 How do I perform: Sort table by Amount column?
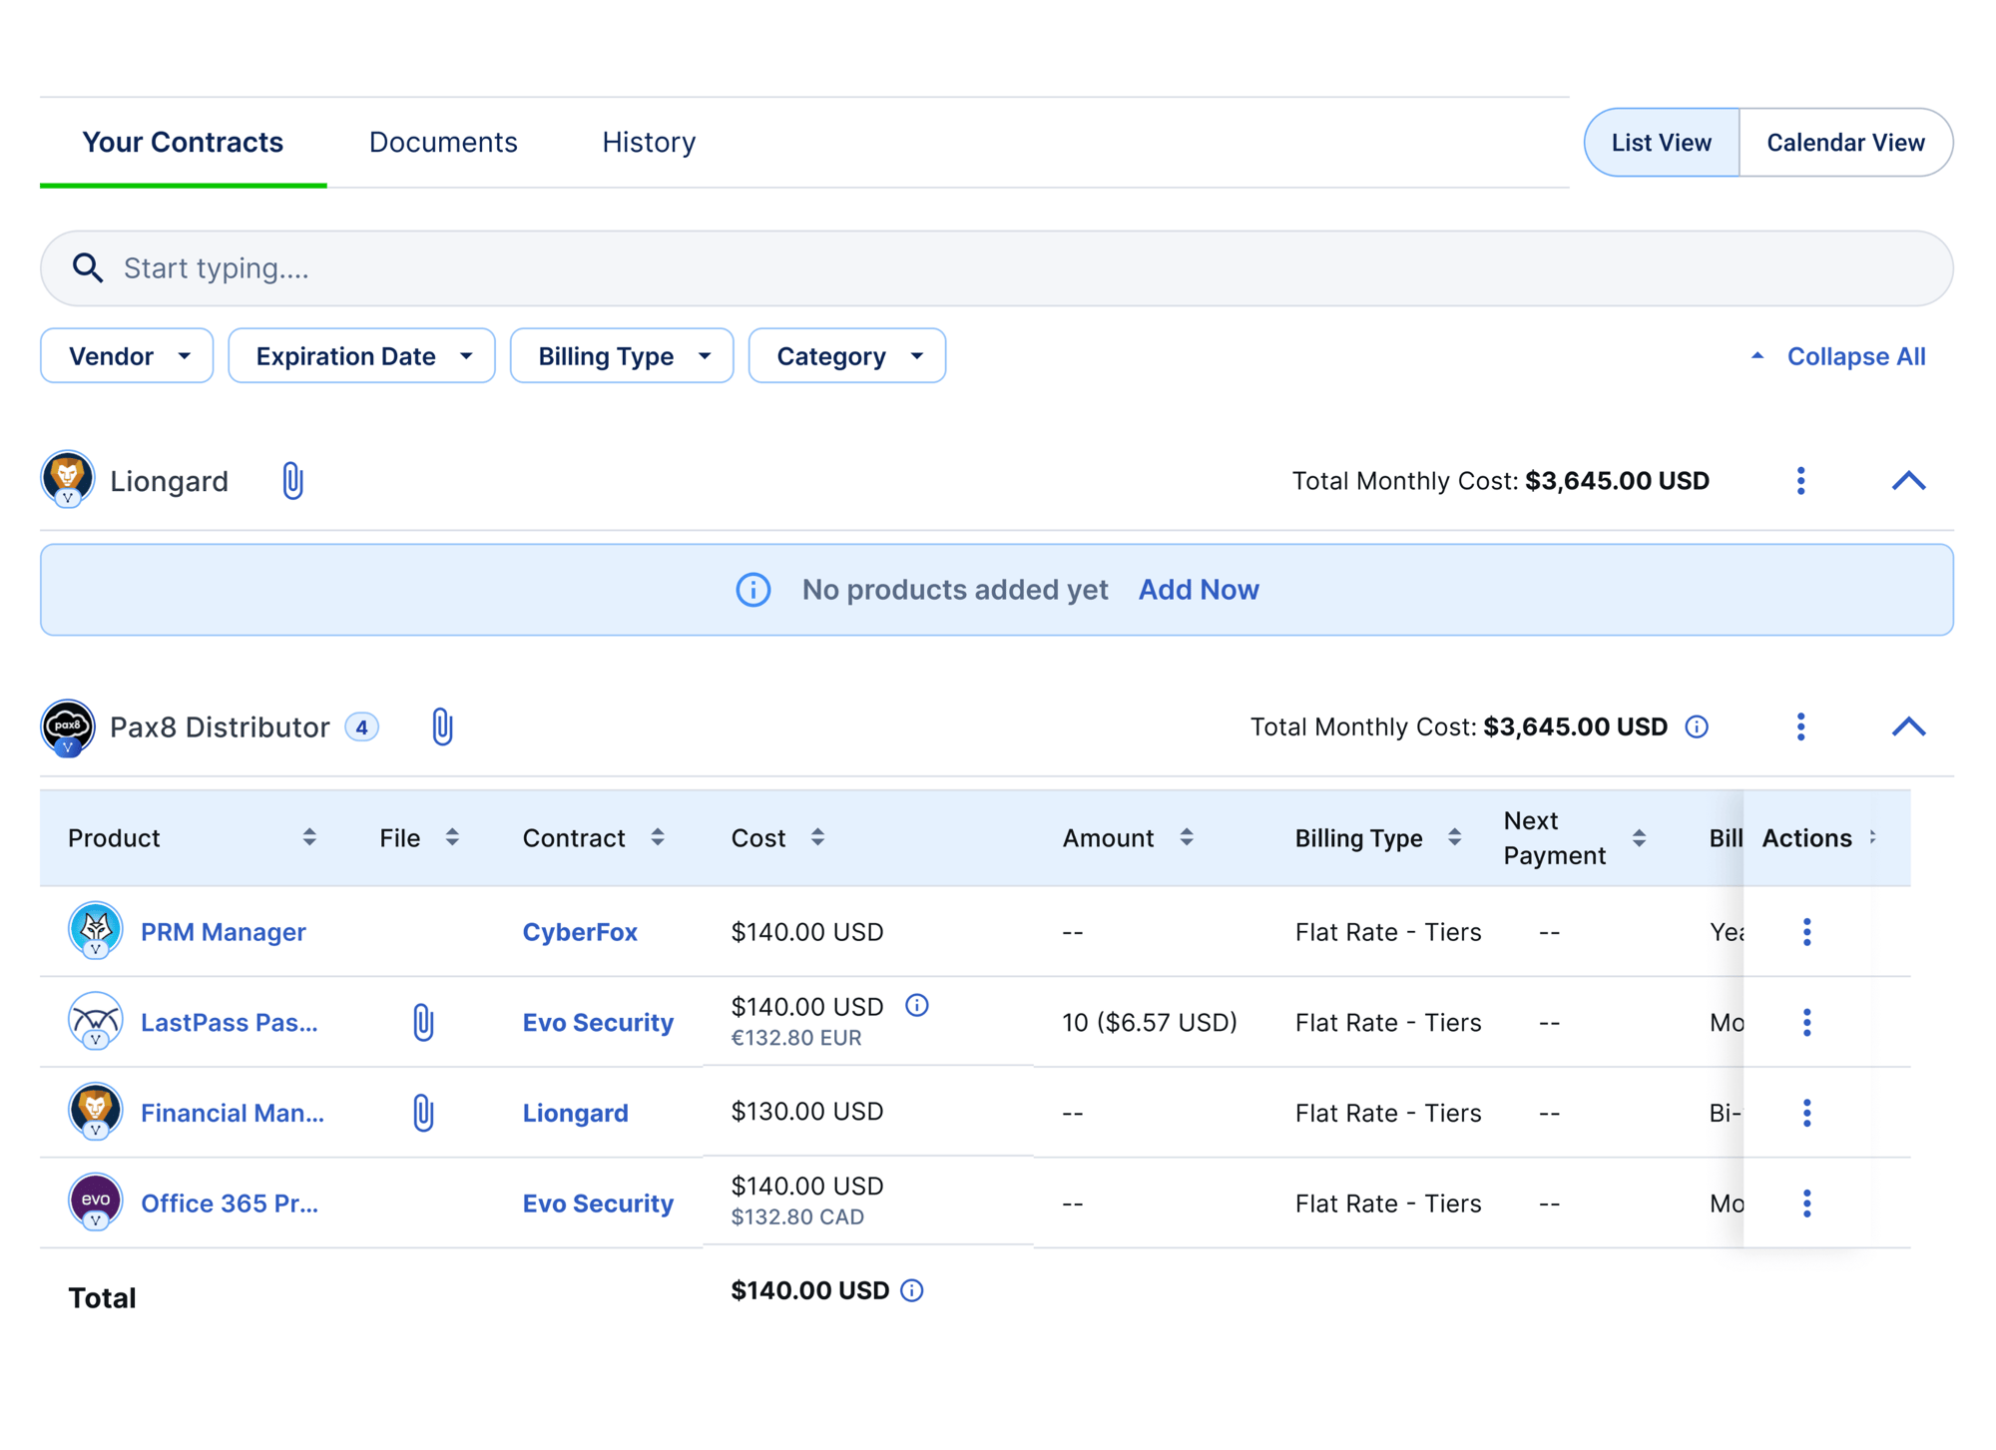[x=1187, y=838]
